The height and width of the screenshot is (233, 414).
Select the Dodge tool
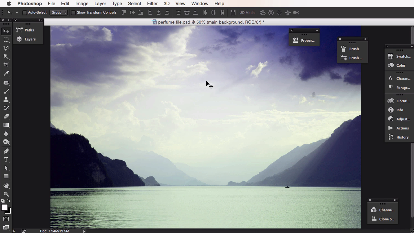pyautogui.click(x=6, y=142)
